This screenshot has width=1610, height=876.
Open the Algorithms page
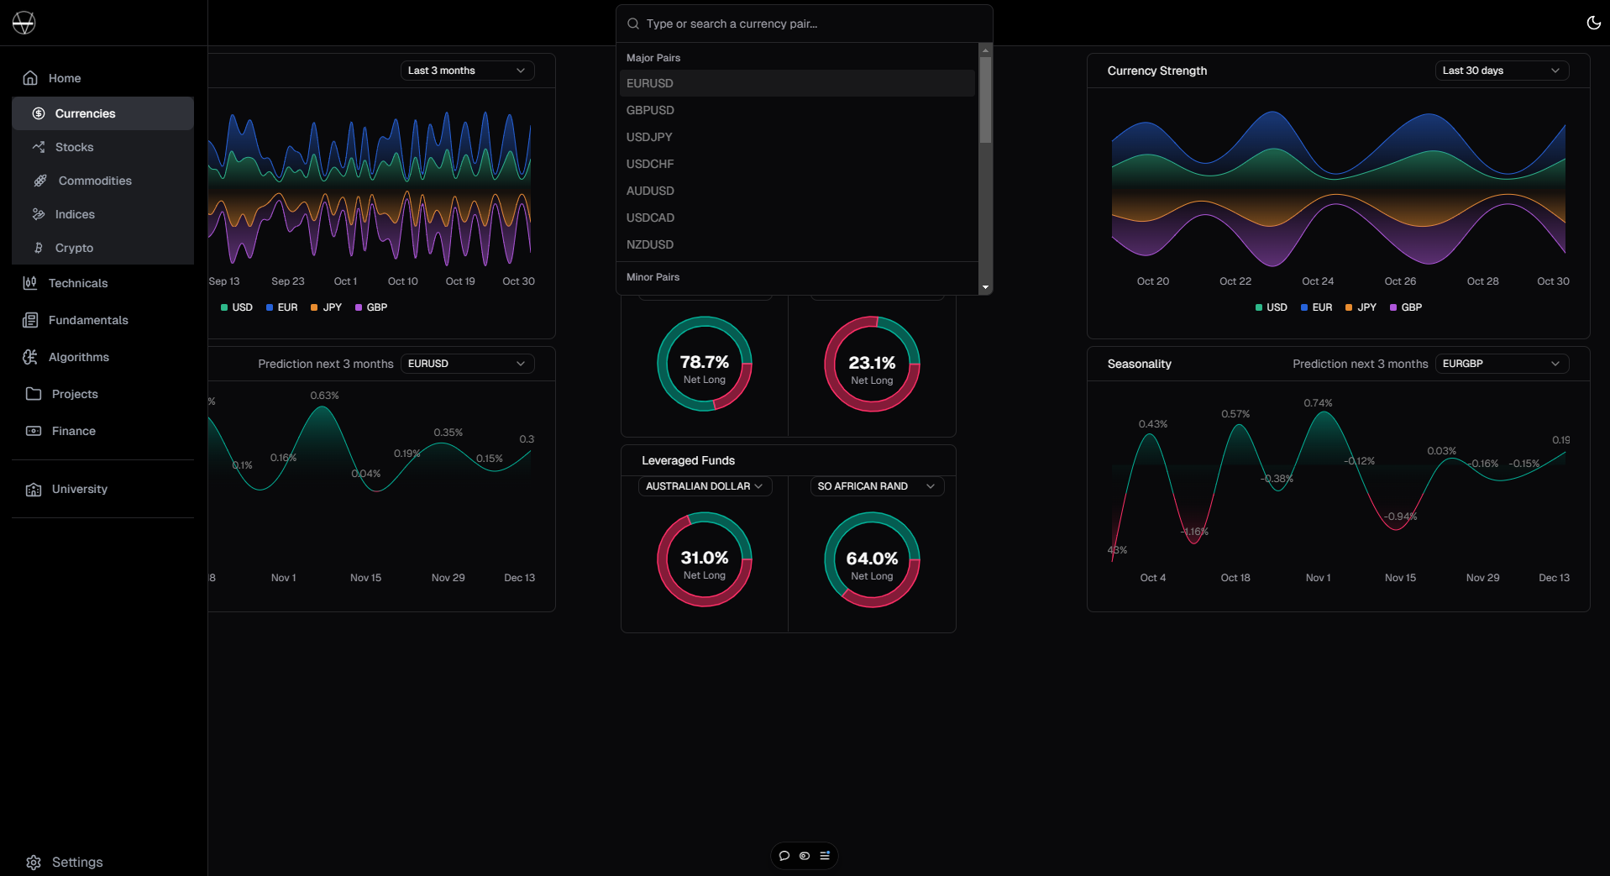click(78, 357)
